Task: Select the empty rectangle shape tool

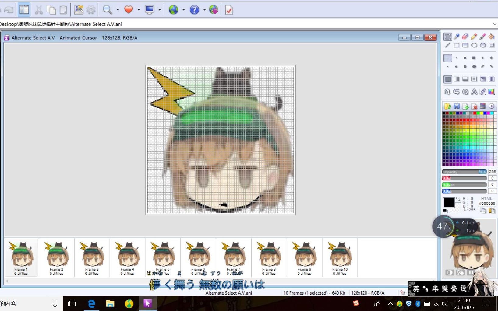Action: coord(456,45)
